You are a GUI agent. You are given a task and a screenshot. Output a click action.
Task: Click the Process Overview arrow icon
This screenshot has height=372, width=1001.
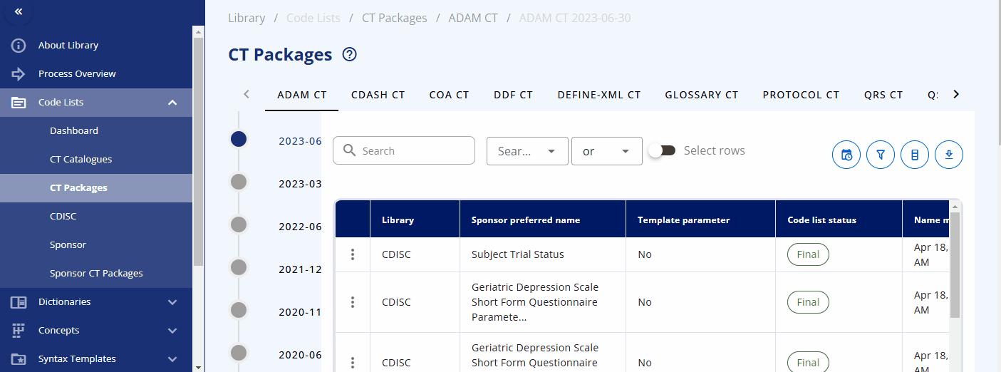pos(19,74)
